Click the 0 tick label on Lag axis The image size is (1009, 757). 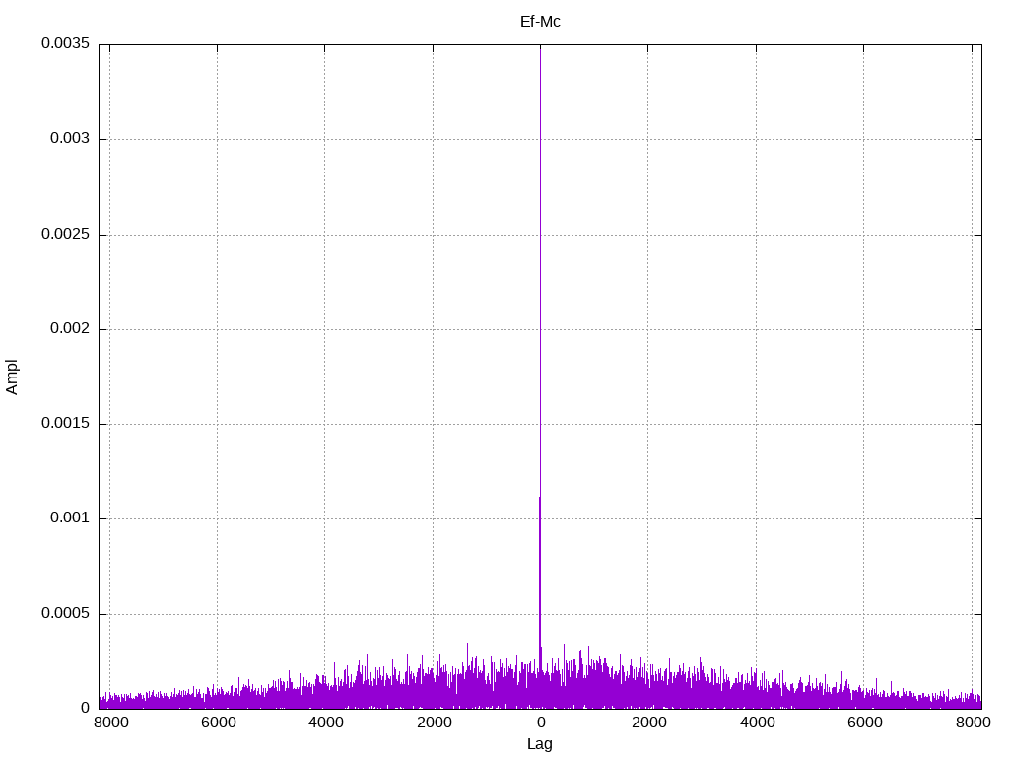[540, 723]
